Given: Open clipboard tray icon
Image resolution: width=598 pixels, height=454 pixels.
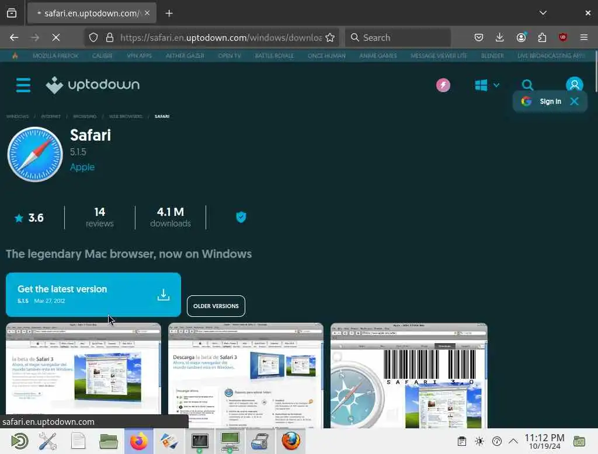Looking at the screenshot, I should point(462,441).
